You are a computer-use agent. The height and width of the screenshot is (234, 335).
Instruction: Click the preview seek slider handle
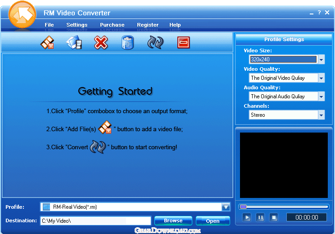click(243, 206)
